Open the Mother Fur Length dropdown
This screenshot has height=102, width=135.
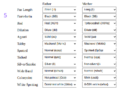click(99, 10)
